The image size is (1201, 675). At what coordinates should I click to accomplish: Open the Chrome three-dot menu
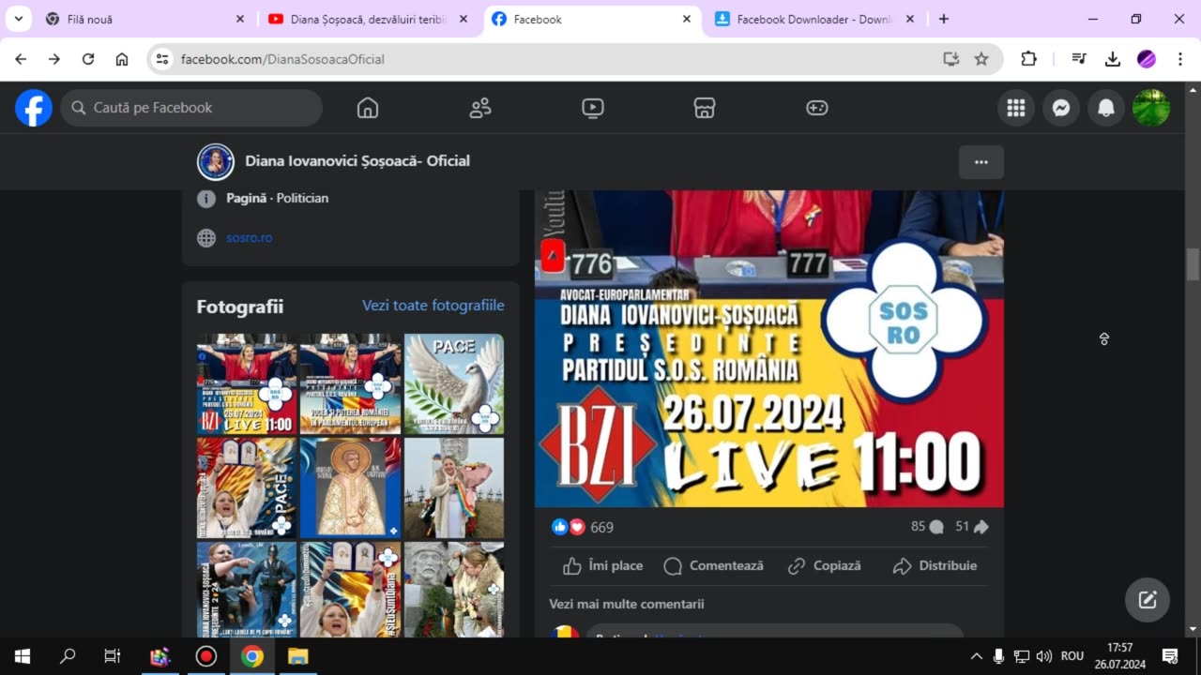[1179, 59]
